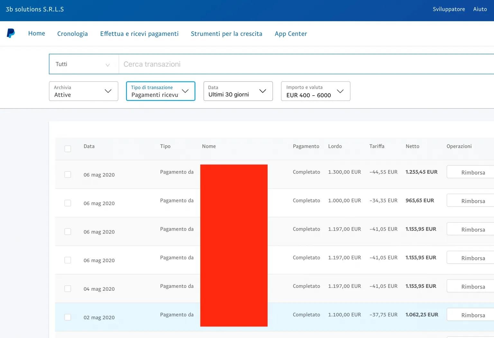494x338 pixels.
Task: Navigate to App Center
Action: coord(291,34)
